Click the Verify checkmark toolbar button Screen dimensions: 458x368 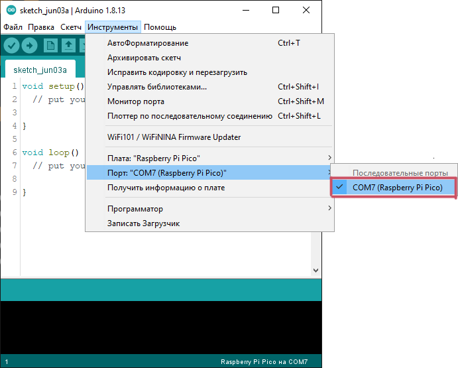(11, 46)
